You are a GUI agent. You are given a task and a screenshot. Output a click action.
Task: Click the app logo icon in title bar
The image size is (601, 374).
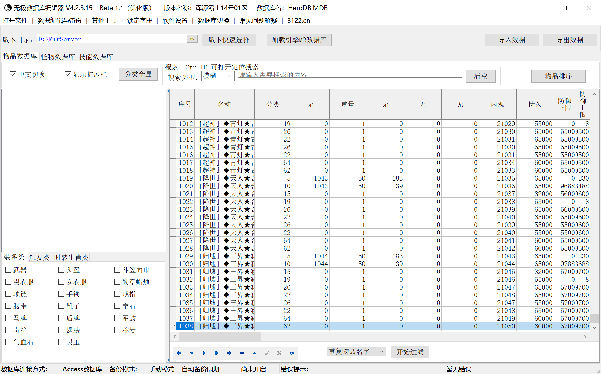click(x=8, y=8)
